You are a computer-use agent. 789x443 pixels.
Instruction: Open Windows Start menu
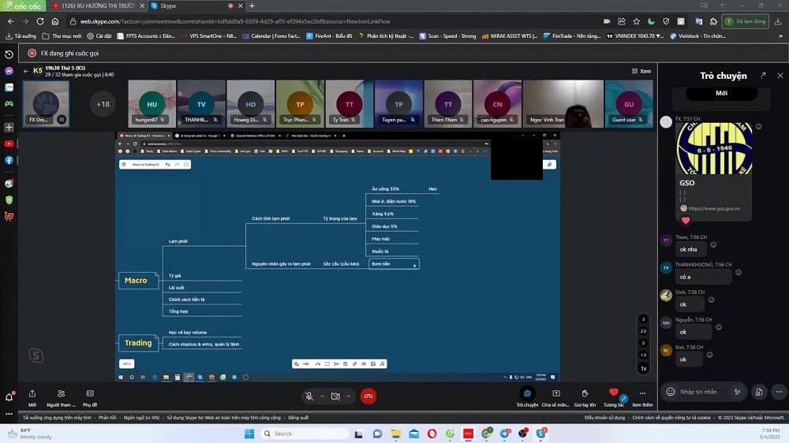pos(249,434)
